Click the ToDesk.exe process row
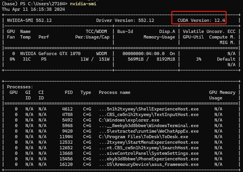The width and height of the screenshot is (243, 172). pos(143,137)
